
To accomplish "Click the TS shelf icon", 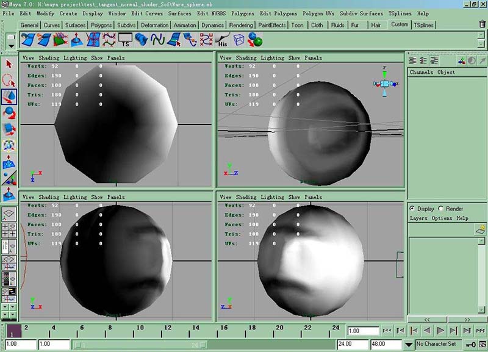I will pyautogui.click(x=125, y=40).
